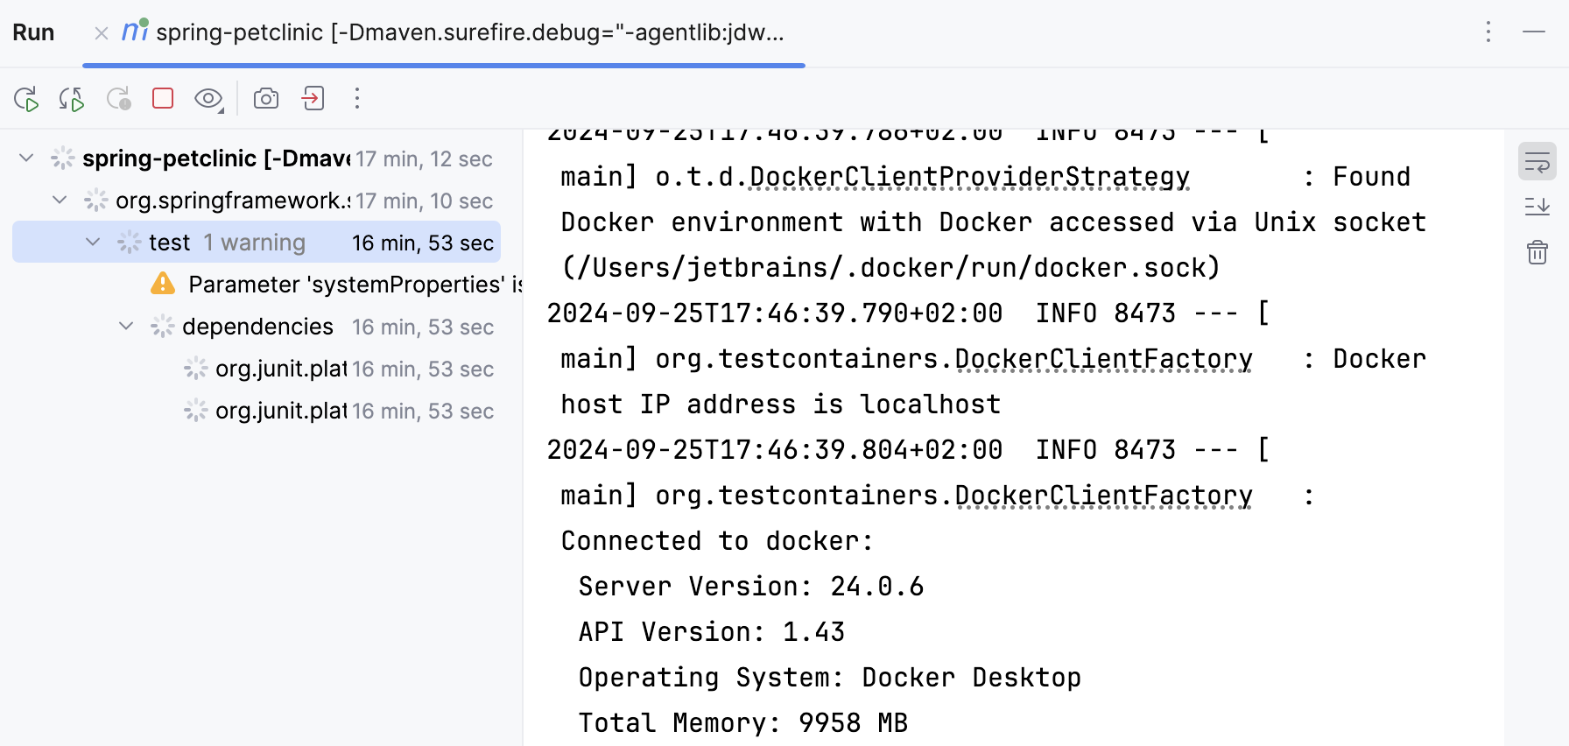Collapse the org.springframework node chevron
Image resolution: width=1569 pixels, height=746 pixels.
(60, 201)
